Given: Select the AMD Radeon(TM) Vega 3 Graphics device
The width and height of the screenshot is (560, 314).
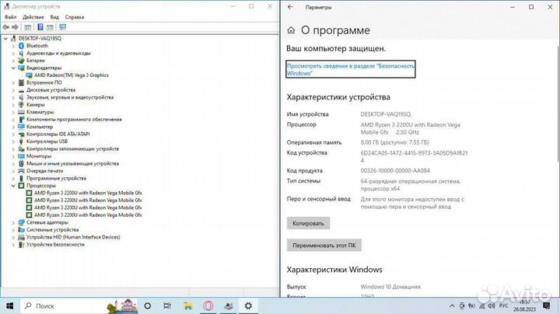Looking at the screenshot, I should click(x=72, y=75).
